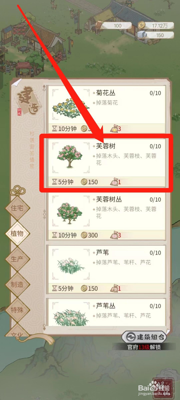Viewport: 180px width, 400px height.
Task: Tap the stone block resource icon
Action: tap(142, 34)
